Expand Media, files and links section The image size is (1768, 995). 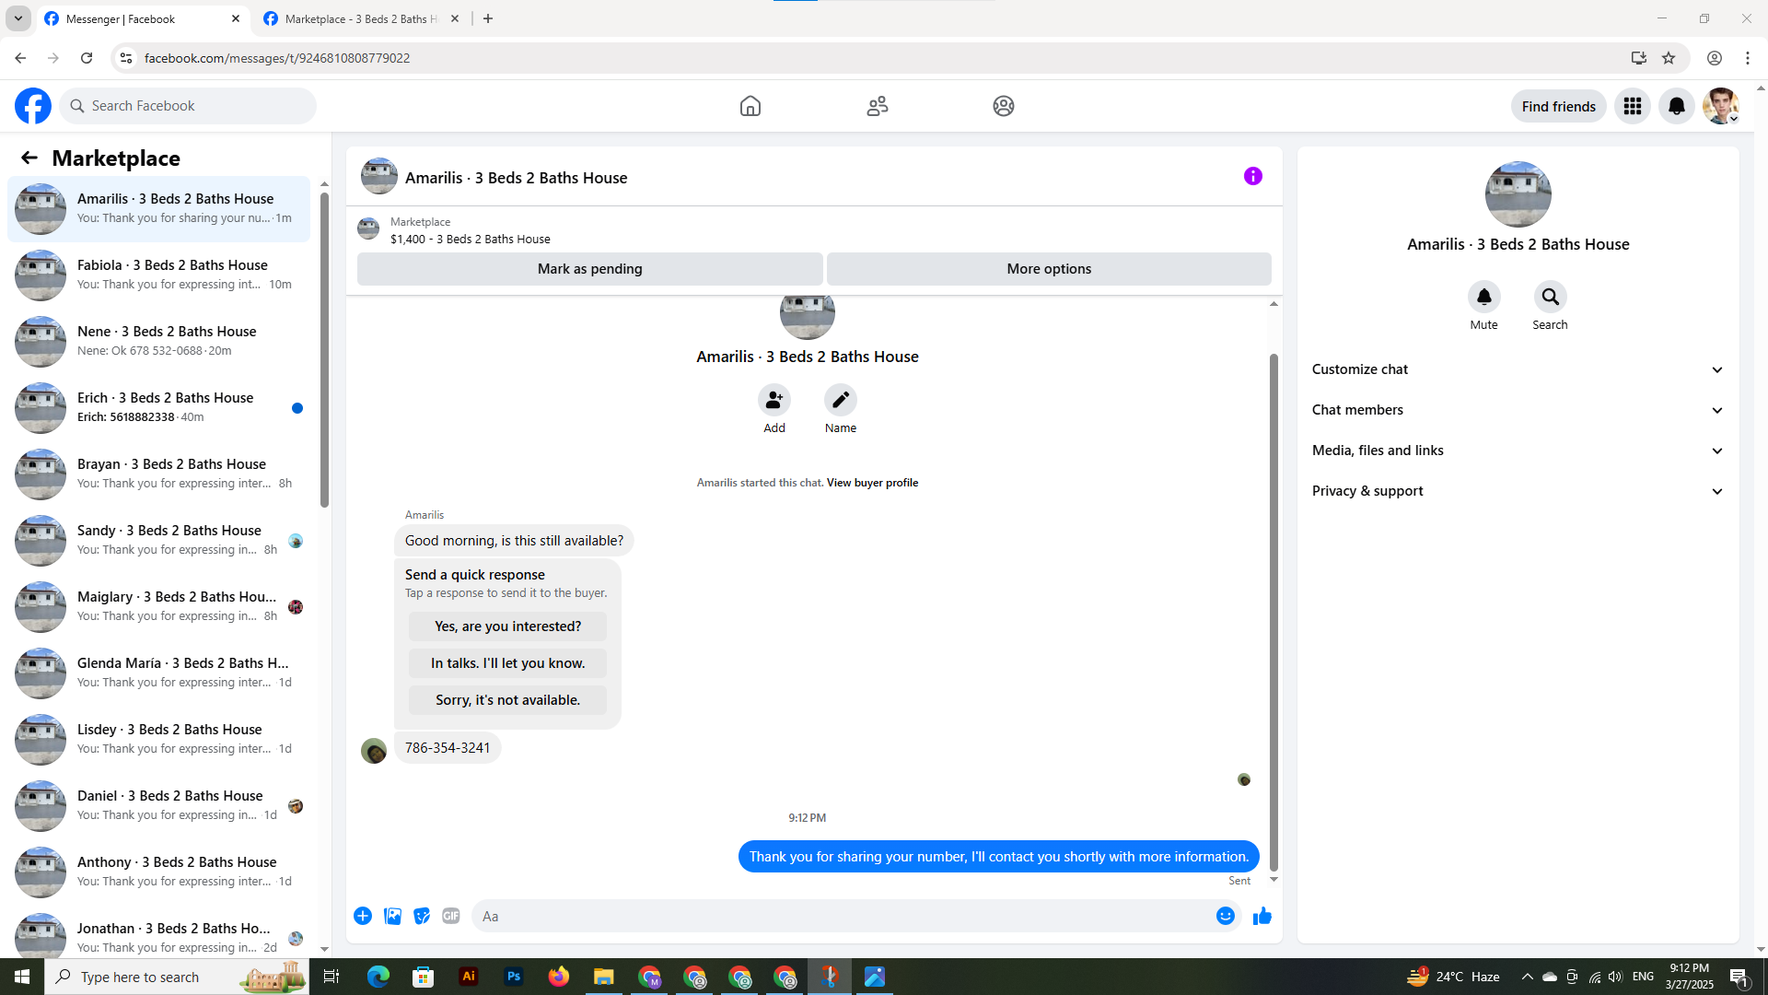(x=1518, y=451)
